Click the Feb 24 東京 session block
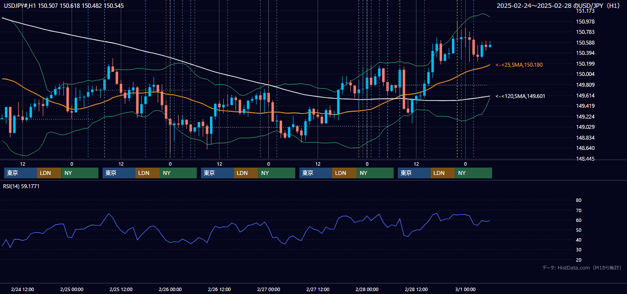Image resolution: width=627 pixels, height=294 pixels. (21, 173)
